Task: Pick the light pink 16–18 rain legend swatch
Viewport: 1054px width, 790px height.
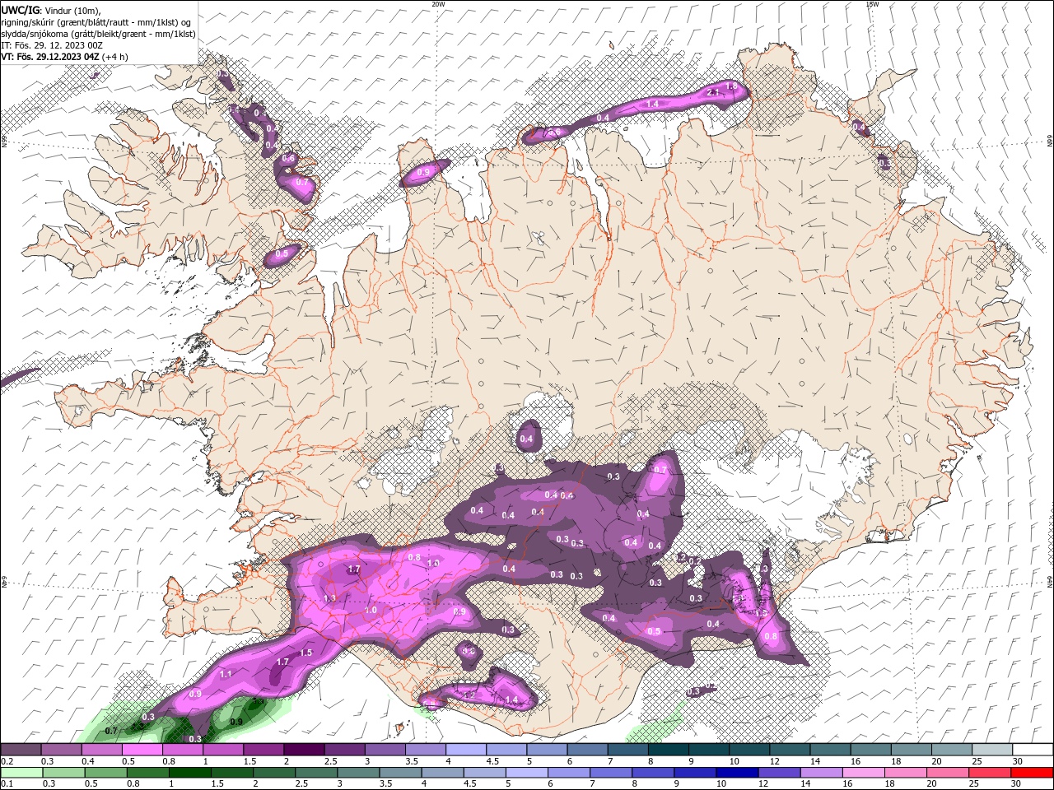Action: click(x=865, y=773)
